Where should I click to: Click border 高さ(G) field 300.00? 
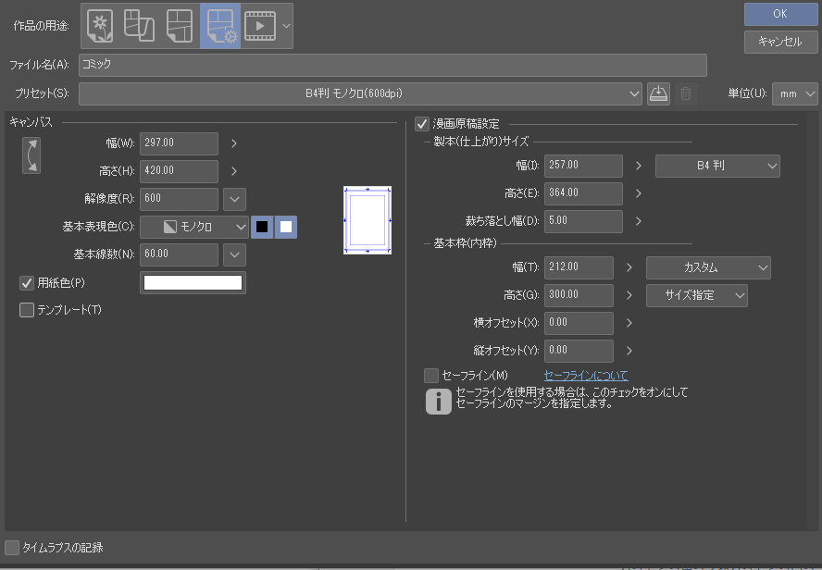pos(579,295)
